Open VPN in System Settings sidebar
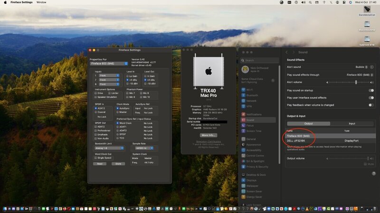 247,106
